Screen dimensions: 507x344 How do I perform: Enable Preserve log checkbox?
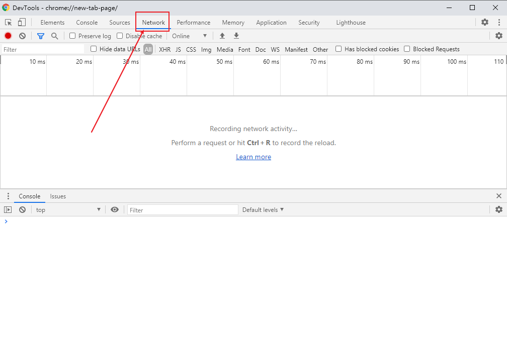(72, 36)
